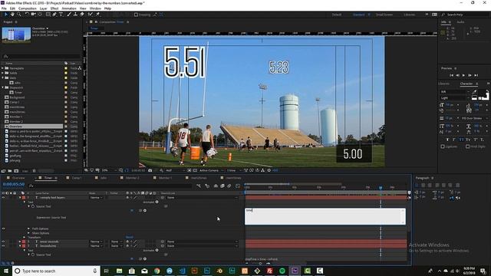Open the blend Mode dropdown for layer 1
Screen dimensions: 491x276
[x=97, y=198]
